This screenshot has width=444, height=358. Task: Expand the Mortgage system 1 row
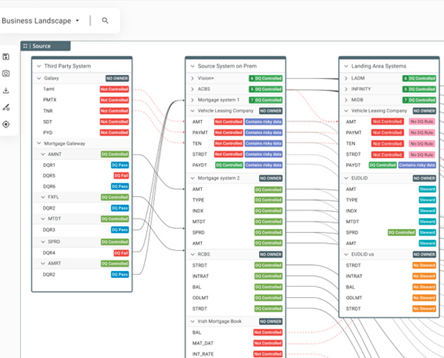192,100
